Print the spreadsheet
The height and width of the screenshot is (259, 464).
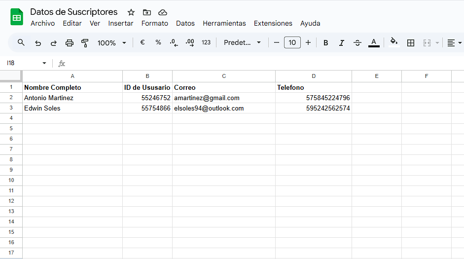point(69,43)
